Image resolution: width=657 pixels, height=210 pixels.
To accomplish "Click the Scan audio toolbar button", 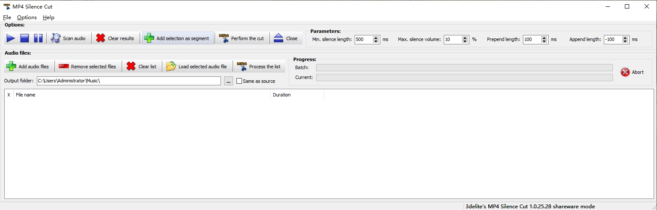I will pyautogui.click(x=69, y=38).
